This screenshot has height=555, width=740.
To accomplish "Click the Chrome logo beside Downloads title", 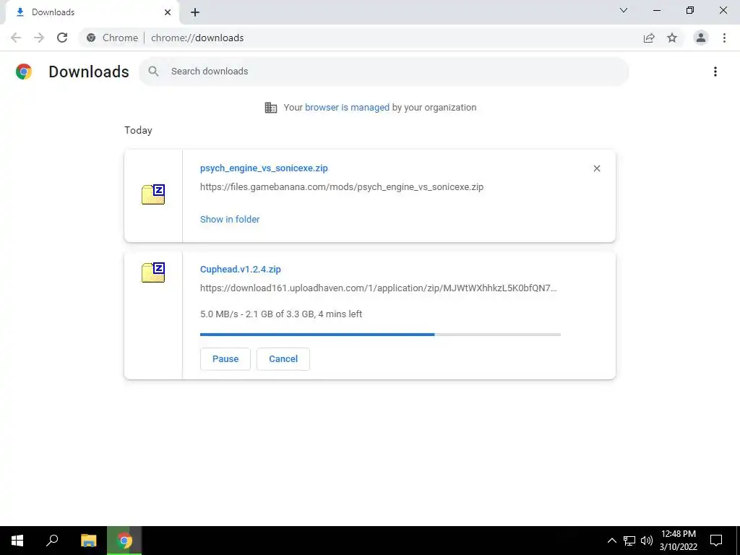I will pos(24,72).
